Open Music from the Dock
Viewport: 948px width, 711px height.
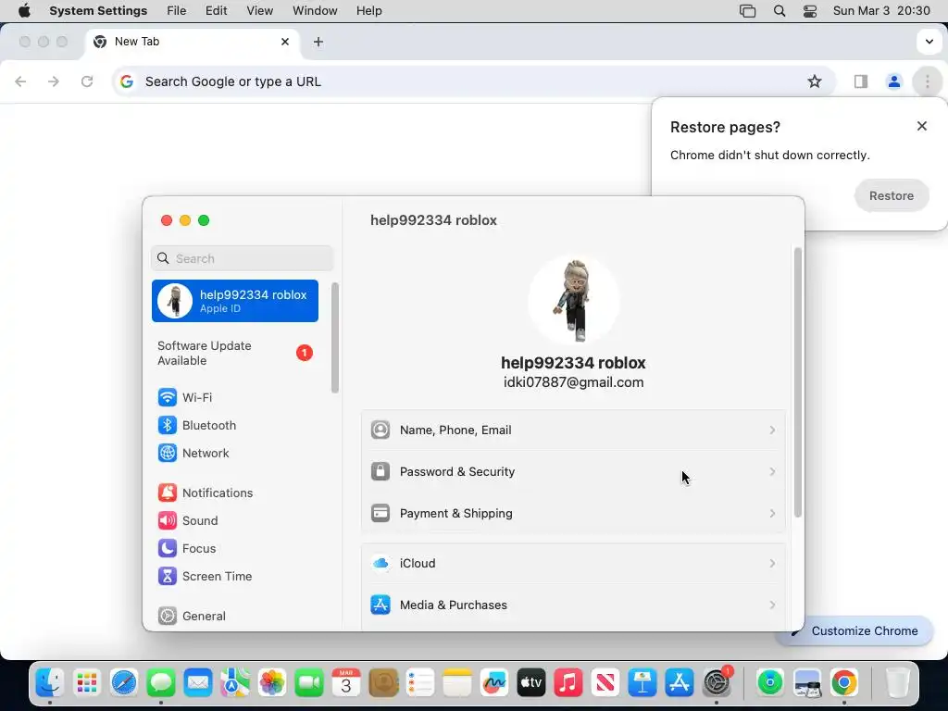[568, 683]
